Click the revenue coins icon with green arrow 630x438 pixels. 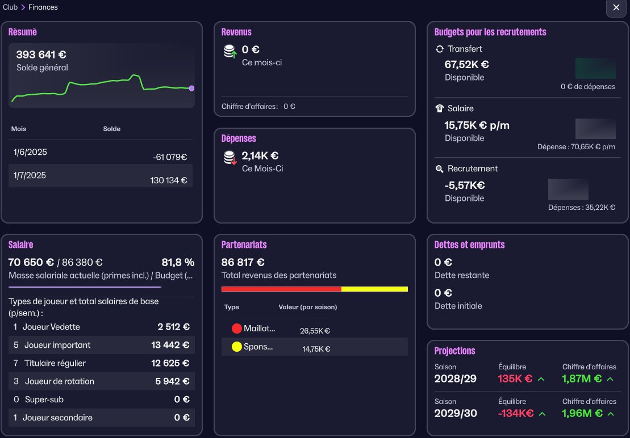[x=230, y=52]
